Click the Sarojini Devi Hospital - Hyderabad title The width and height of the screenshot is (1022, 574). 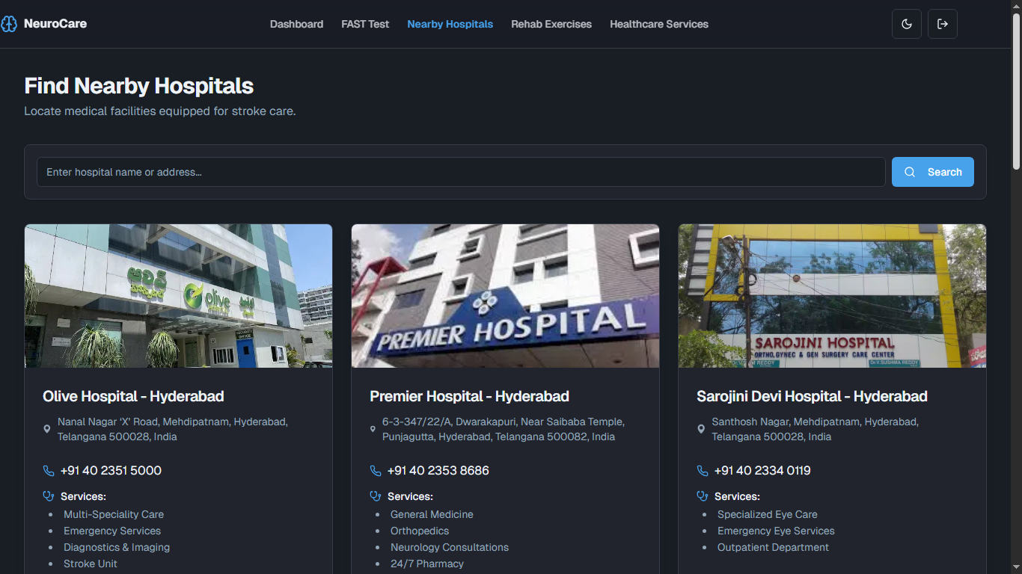pos(812,396)
